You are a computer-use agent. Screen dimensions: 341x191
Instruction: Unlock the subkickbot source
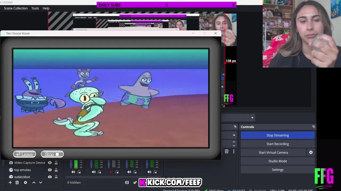click(56, 177)
